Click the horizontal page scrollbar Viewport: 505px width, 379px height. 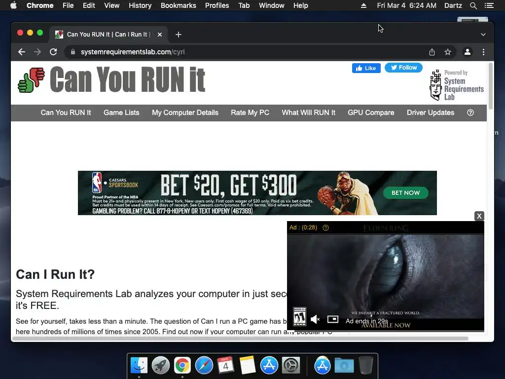[x=240, y=339]
